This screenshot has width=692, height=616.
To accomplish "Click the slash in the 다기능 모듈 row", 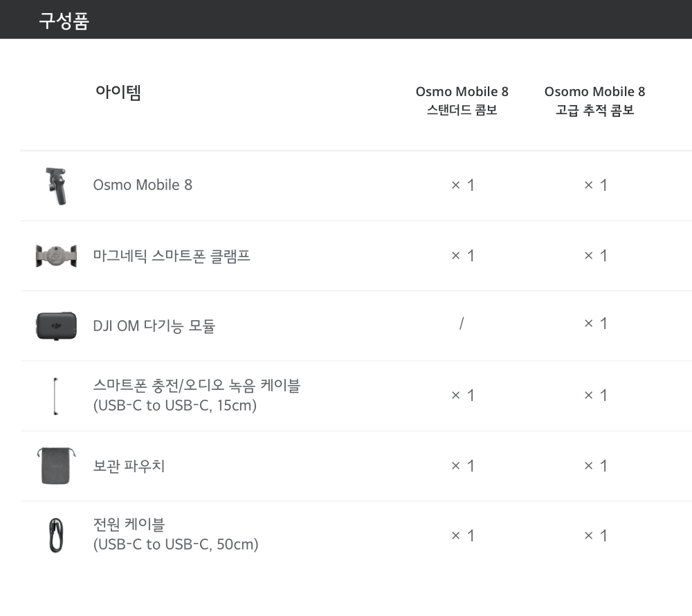I will 462,324.
